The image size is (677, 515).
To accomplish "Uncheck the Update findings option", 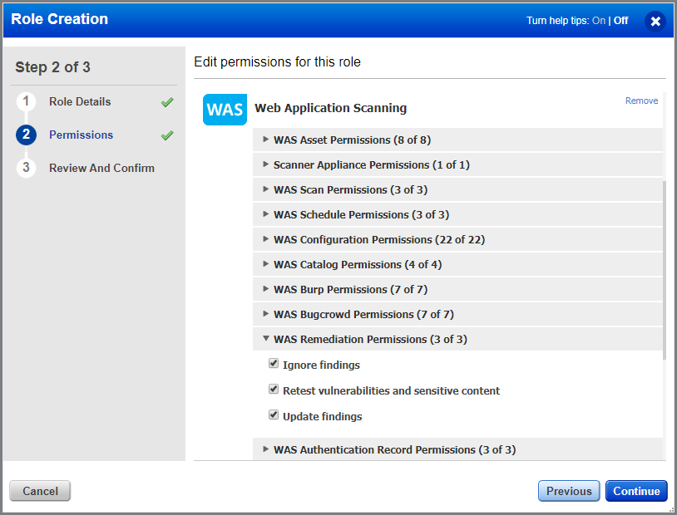I will (x=274, y=415).
